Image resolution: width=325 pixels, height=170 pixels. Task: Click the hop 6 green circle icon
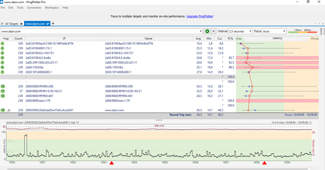pos(3,67)
